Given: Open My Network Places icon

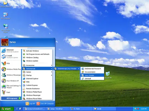Looking at the screenshot, I should pyautogui.click(x=6, y=28).
